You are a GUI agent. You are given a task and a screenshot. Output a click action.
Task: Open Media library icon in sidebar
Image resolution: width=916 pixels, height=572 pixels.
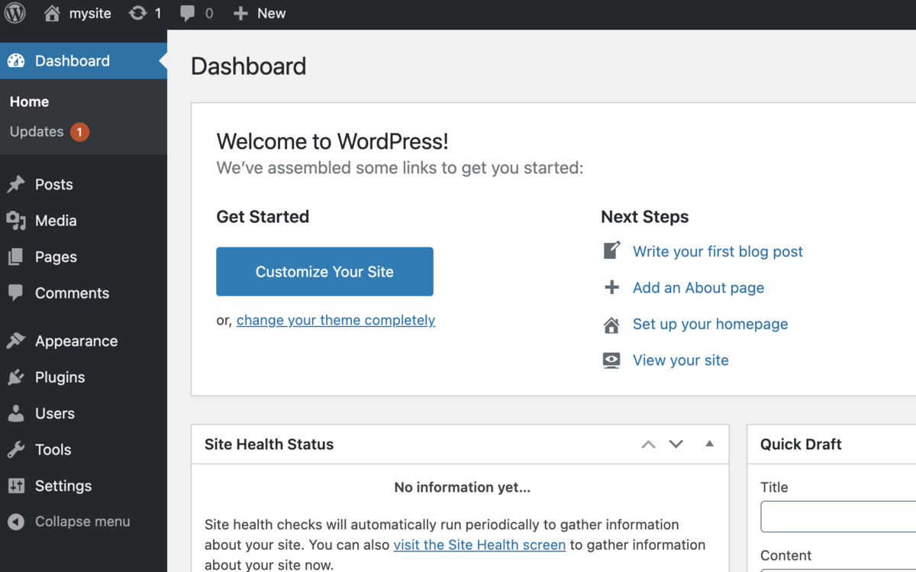pyautogui.click(x=16, y=221)
